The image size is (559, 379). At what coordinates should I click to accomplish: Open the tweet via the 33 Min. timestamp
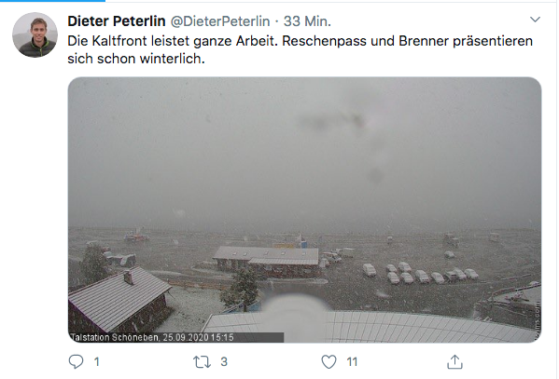(x=307, y=21)
